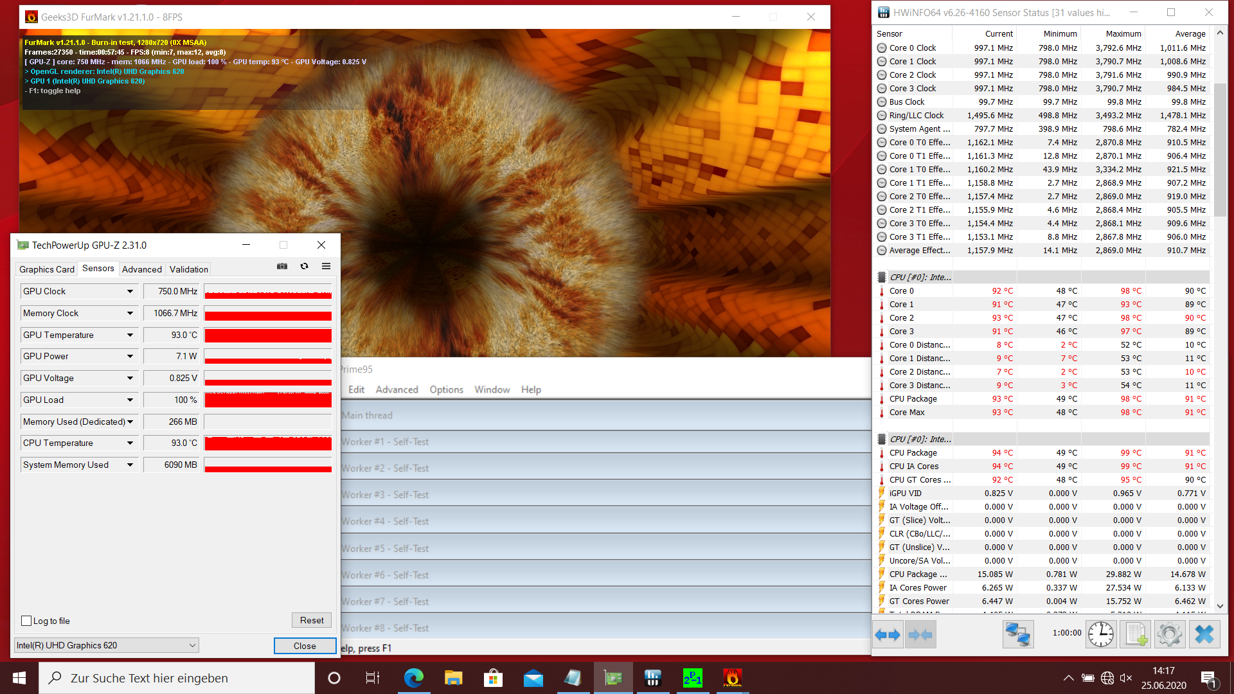
Task: Click the GPU-Z Close button
Action: pyautogui.click(x=305, y=646)
